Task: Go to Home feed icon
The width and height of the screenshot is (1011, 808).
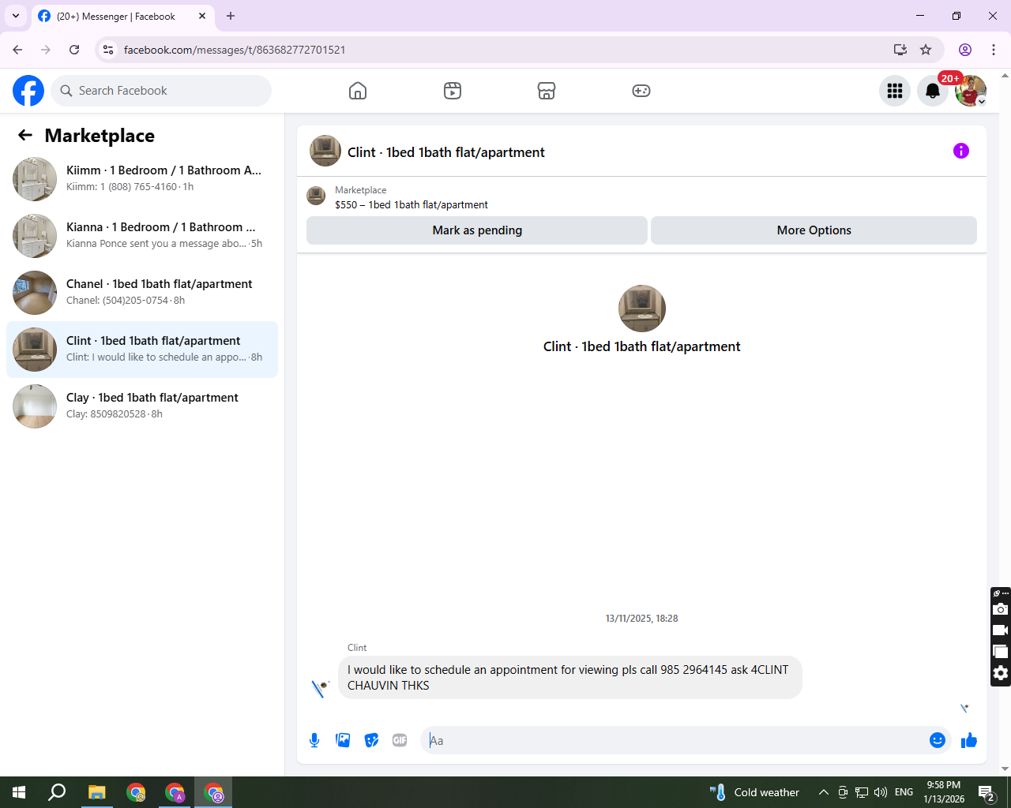Action: pos(358,91)
